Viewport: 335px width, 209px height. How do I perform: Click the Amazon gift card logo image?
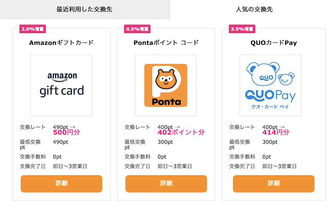(61, 86)
